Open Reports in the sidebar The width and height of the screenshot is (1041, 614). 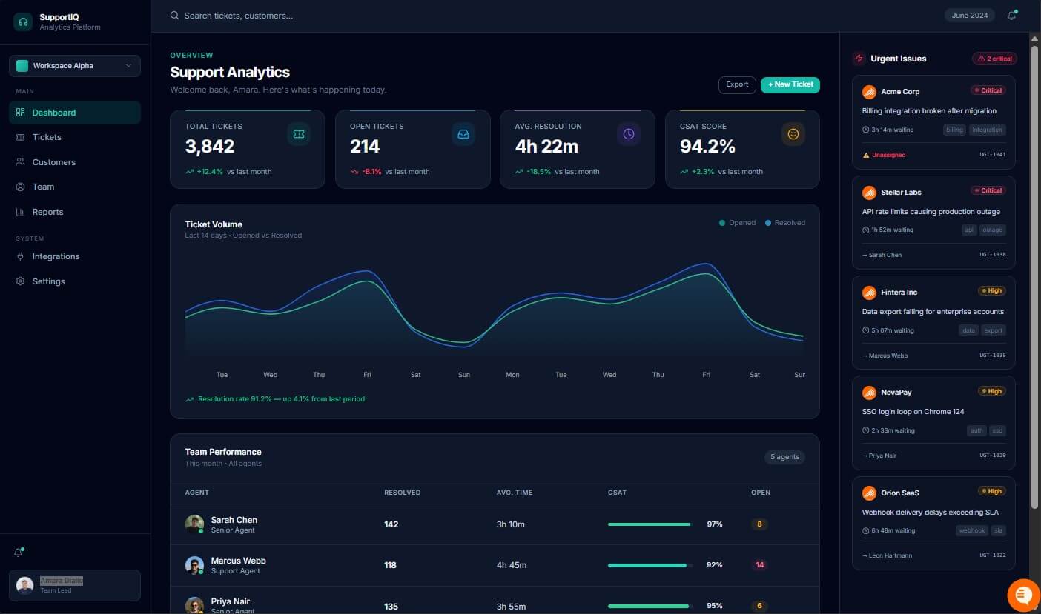pyautogui.click(x=75, y=212)
